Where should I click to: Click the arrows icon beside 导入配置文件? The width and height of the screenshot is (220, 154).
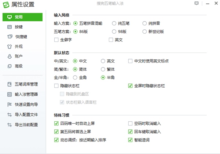10,115
